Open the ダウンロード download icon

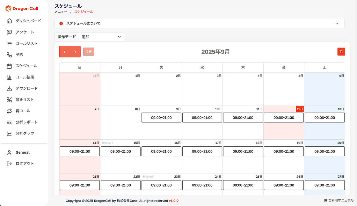point(9,88)
